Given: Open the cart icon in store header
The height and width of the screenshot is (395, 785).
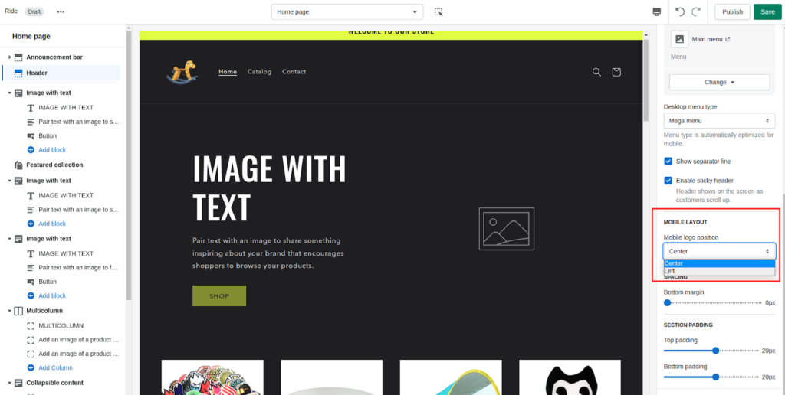Looking at the screenshot, I should (x=616, y=72).
